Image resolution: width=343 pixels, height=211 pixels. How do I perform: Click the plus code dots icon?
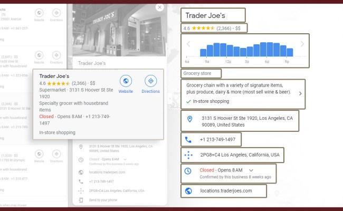pos(188,155)
